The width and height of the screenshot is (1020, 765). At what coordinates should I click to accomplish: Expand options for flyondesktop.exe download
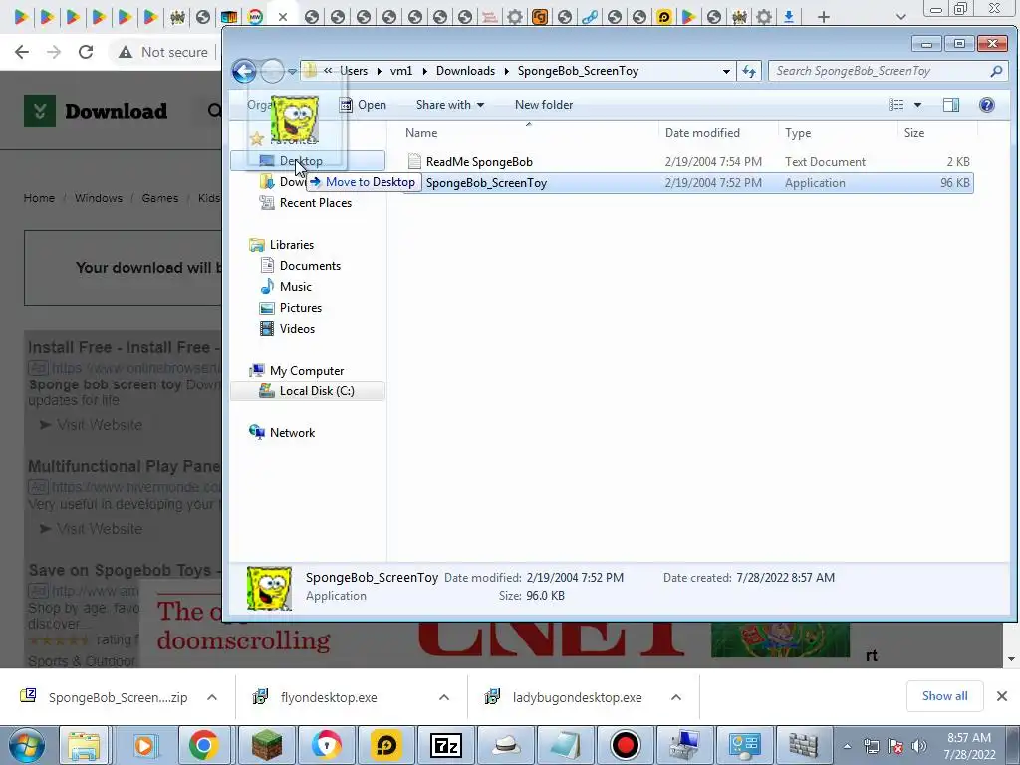[444, 697]
